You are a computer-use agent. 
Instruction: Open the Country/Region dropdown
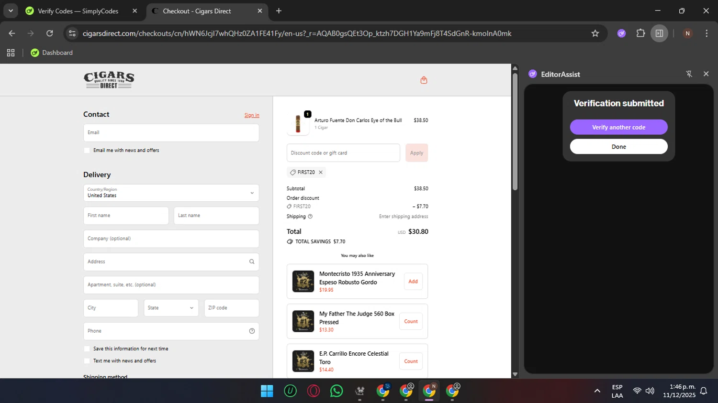pos(171,193)
